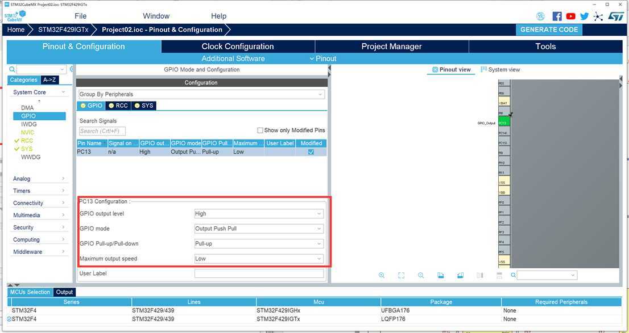The height and width of the screenshot is (333, 629).
Task: Switch to the Clock Configuration tab
Action: [238, 47]
